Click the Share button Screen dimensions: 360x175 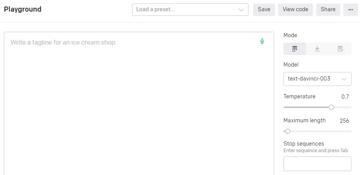328,10
